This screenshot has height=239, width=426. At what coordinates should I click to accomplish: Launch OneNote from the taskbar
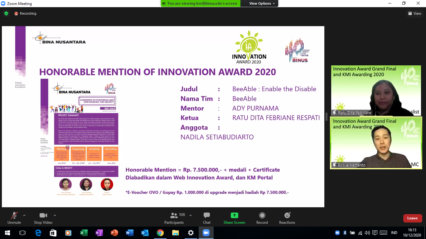99,233
